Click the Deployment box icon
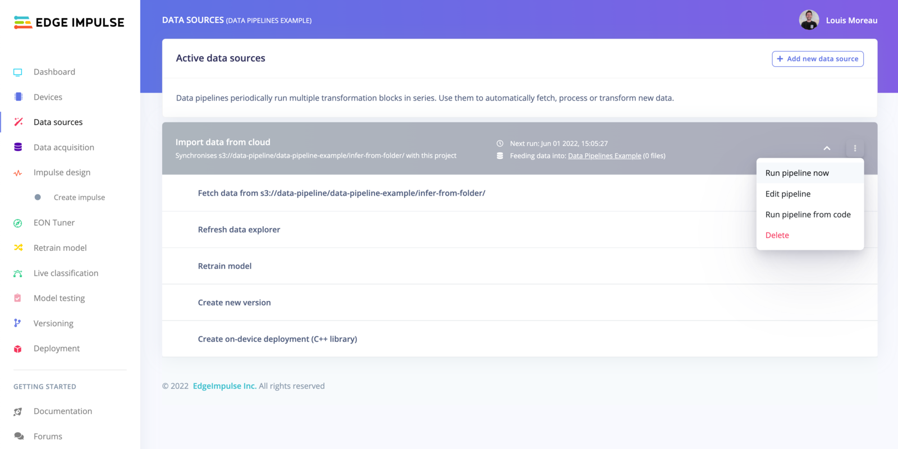Image resolution: width=898 pixels, height=449 pixels. (x=18, y=349)
